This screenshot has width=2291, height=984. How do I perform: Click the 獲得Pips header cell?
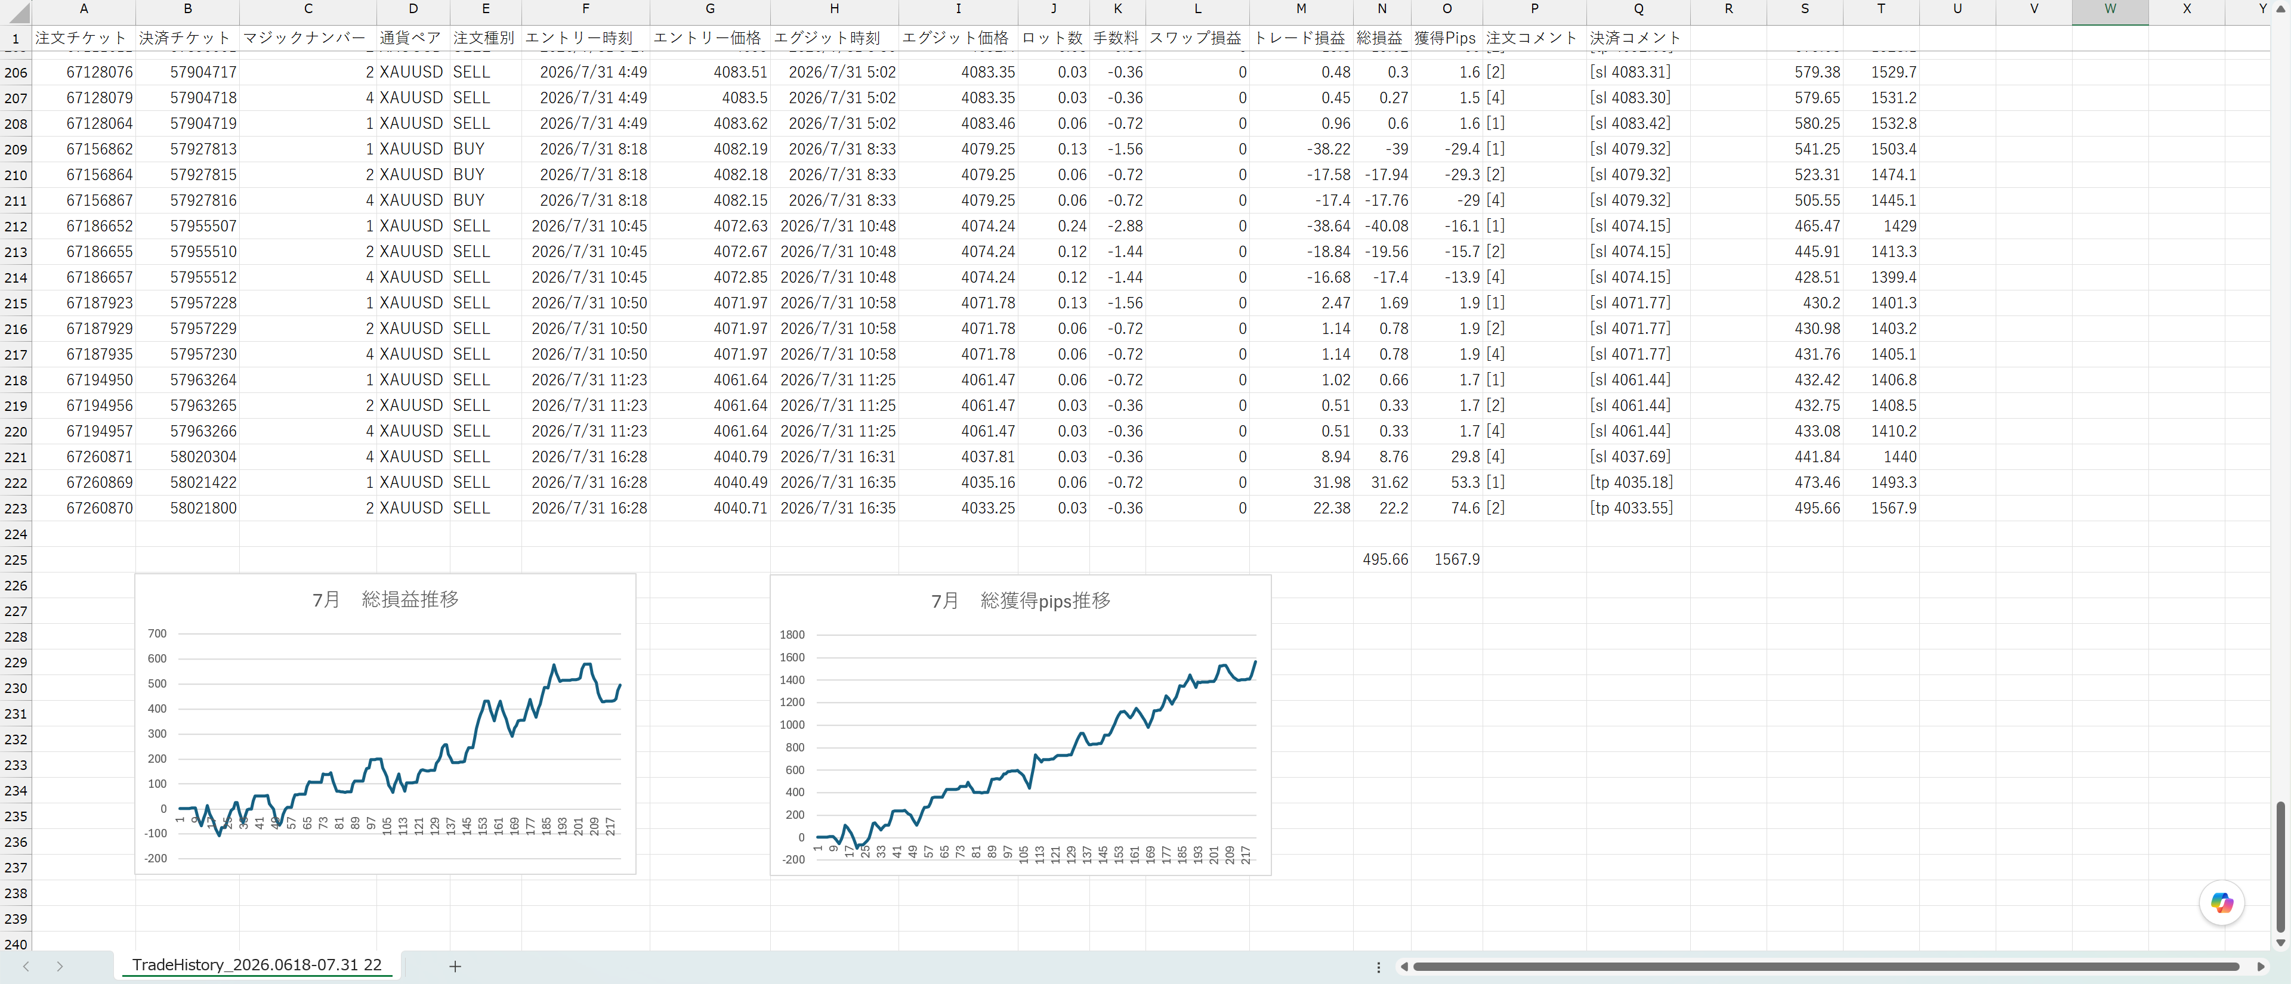[1447, 38]
